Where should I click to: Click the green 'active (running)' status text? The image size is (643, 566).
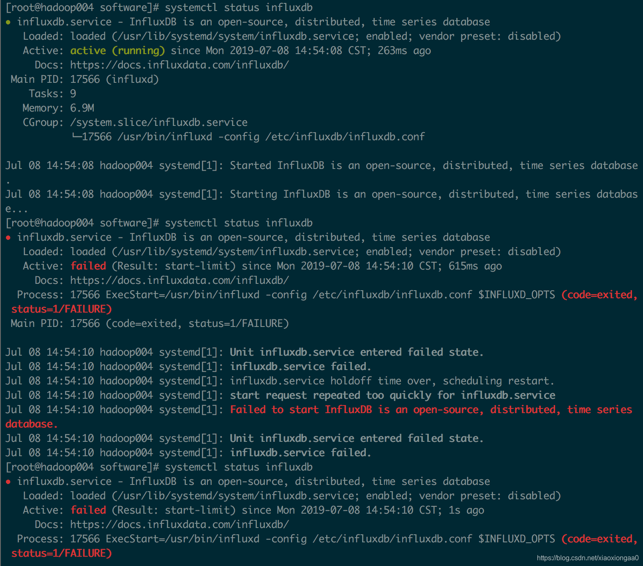click(x=117, y=51)
